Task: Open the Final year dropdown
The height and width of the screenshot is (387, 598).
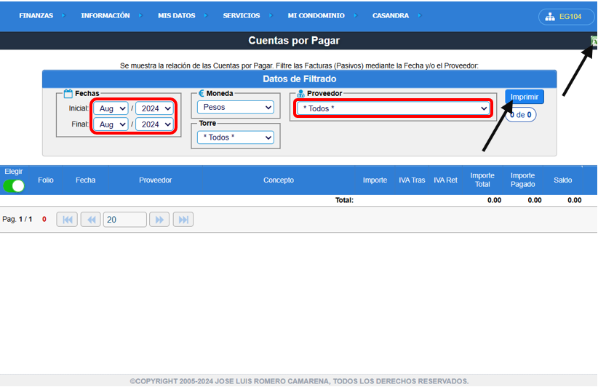Action: click(x=154, y=124)
